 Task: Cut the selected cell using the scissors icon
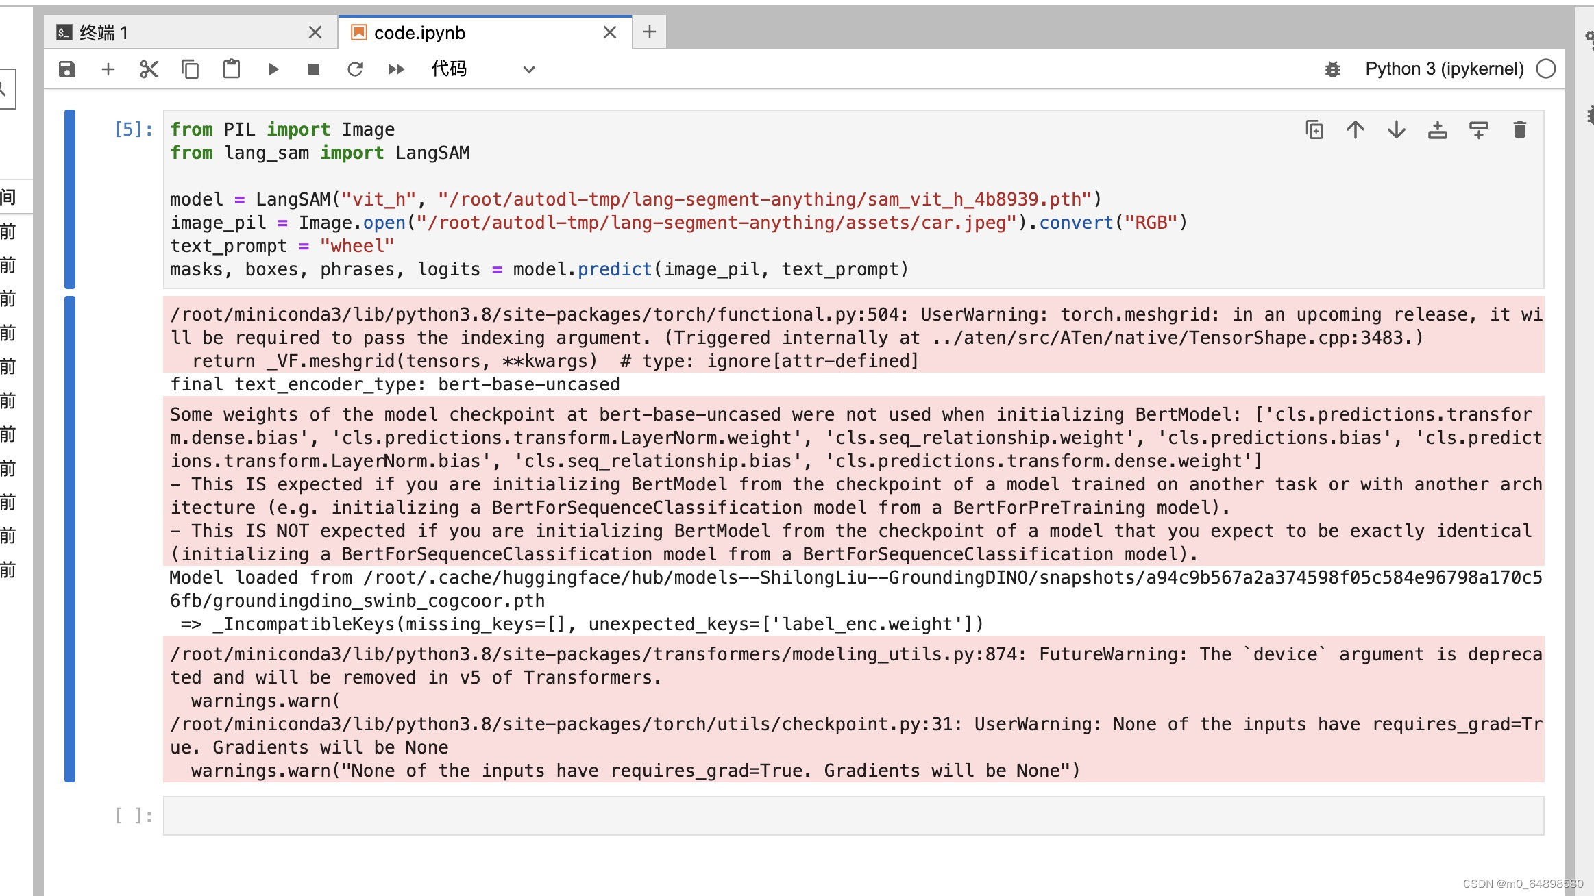coord(149,69)
